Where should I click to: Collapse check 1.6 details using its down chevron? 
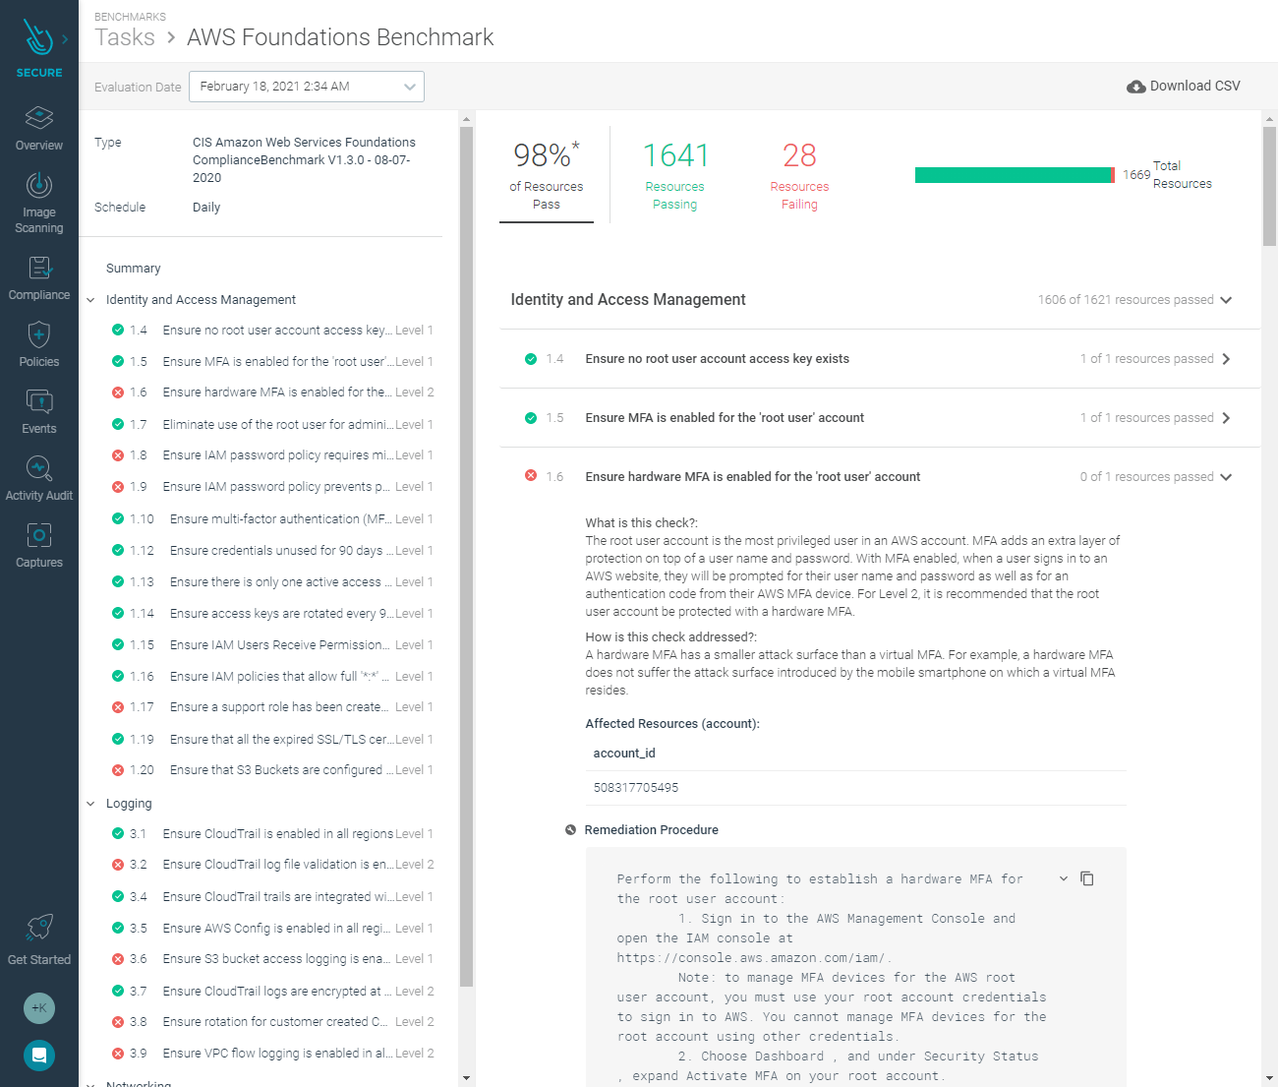click(x=1226, y=477)
